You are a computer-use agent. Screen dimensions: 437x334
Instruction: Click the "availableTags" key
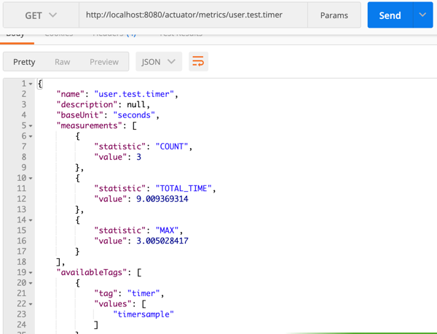[x=92, y=272]
